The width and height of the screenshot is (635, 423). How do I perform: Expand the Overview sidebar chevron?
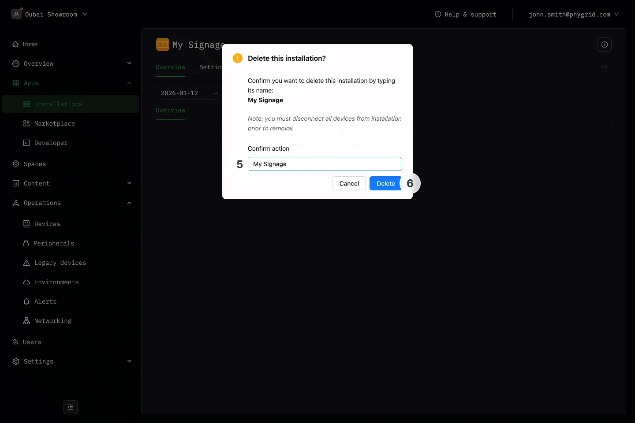[129, 63]
